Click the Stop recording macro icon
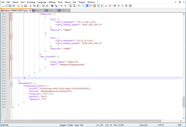 (x=119, y=6)
